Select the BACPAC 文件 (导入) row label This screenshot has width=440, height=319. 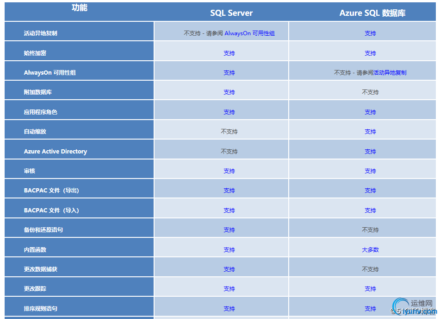coord(51,211)
